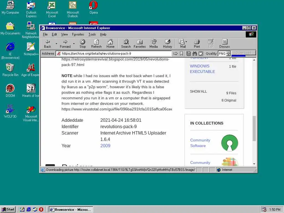Select the Microsoft Excel desktop shortcut
The width and height of the screenshot is (284, 213).
(52, 9)
